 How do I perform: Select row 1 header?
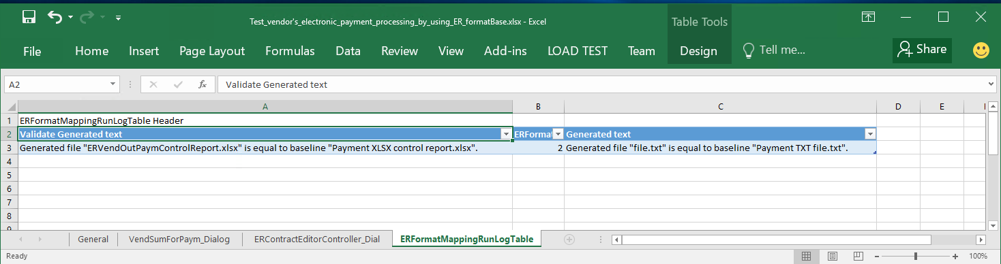point(9,120)
